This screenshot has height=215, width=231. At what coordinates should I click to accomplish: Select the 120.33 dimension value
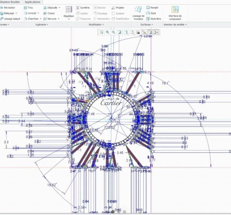[x=109, y=127]
